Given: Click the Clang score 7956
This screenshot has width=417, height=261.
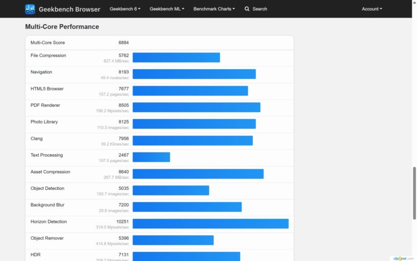Looking at the screenshot, I should pos(123,139).
